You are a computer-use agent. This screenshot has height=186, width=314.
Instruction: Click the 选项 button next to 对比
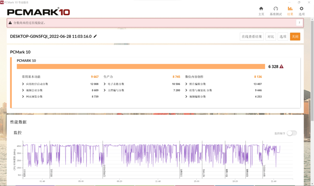283,37
